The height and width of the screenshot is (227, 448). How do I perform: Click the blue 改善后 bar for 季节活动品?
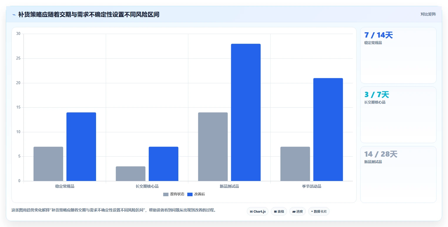328,129
